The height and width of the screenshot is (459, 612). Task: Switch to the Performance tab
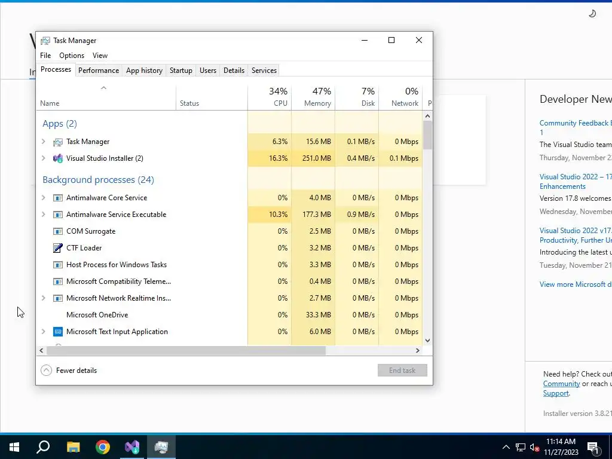pos(99,71)
